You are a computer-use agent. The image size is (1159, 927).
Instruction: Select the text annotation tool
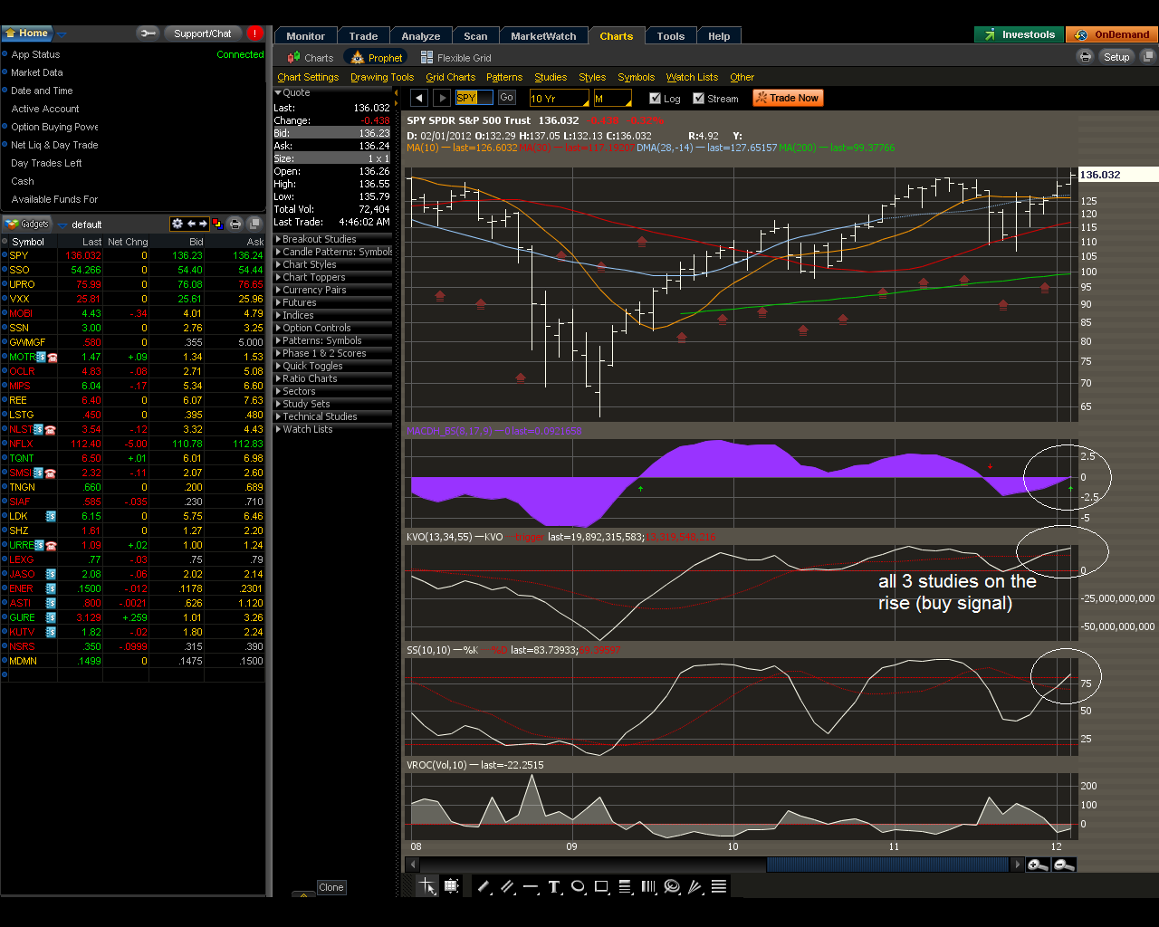pos(554,886)
